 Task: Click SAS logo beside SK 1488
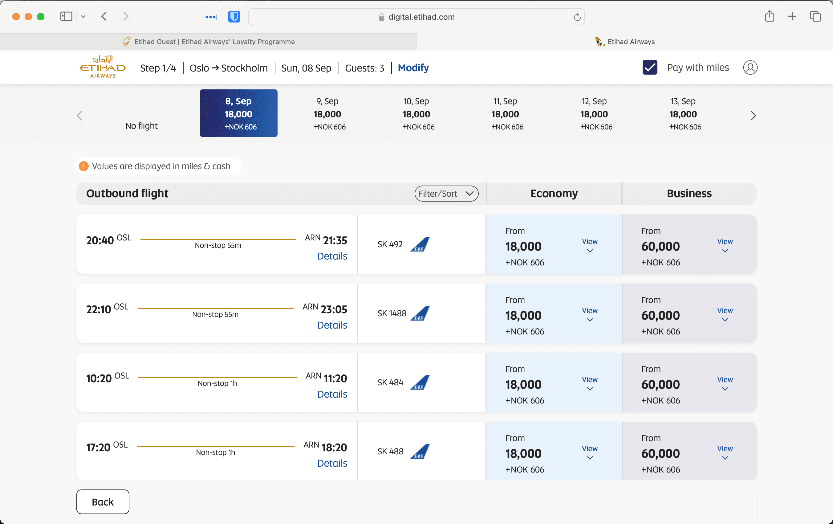coord(420,313)
